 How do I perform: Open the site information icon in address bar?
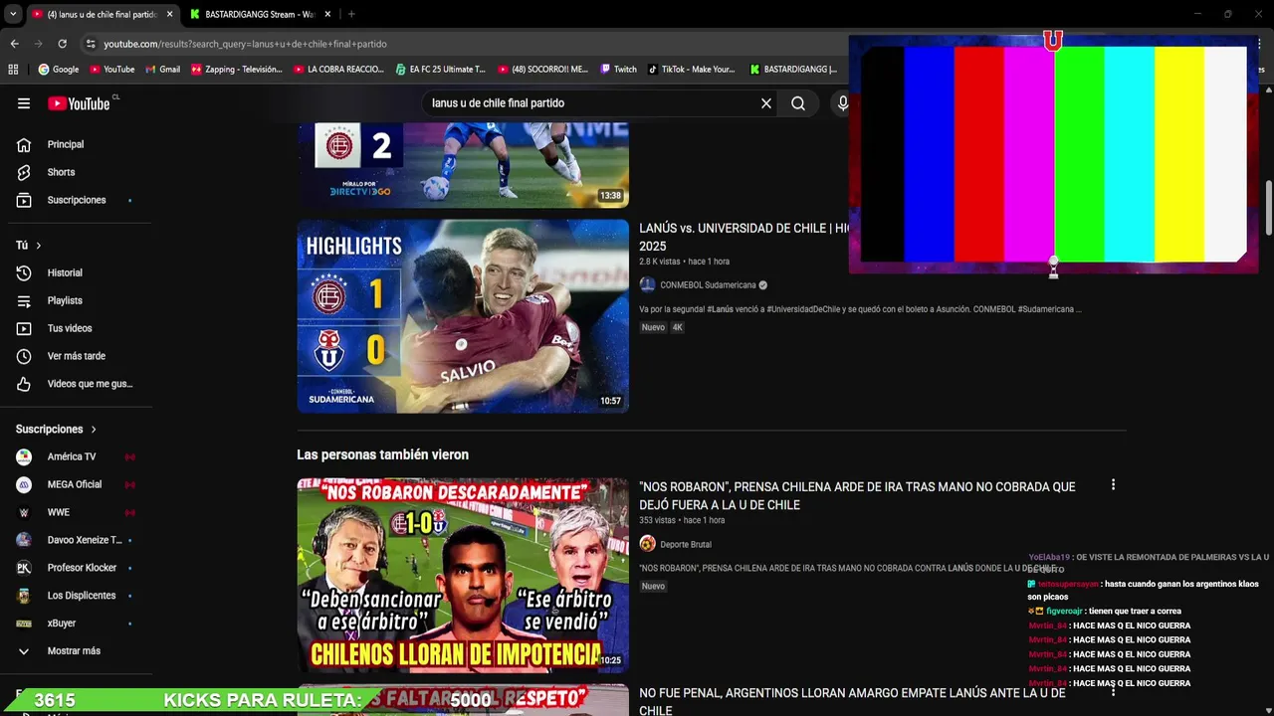pyautogui.click(x=91, y=44)
